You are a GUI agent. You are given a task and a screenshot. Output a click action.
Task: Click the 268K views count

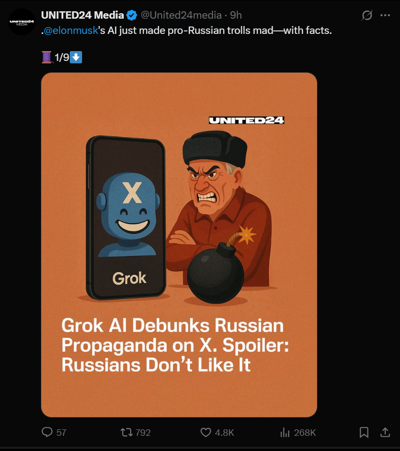click(305, 433)
